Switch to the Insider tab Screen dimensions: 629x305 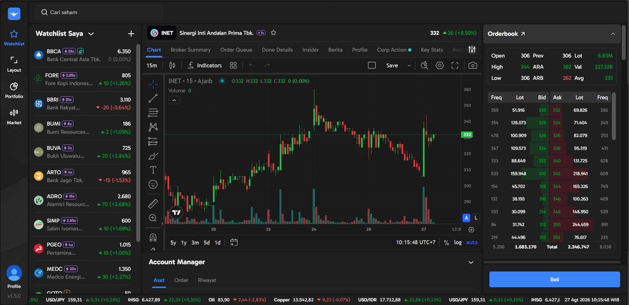[310, 50]
